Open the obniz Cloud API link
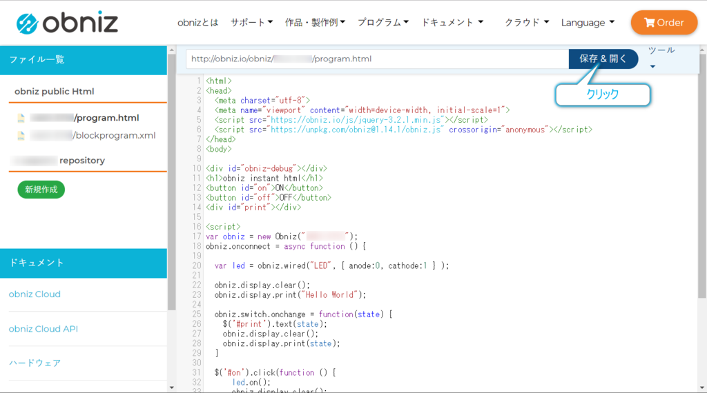 43,329
